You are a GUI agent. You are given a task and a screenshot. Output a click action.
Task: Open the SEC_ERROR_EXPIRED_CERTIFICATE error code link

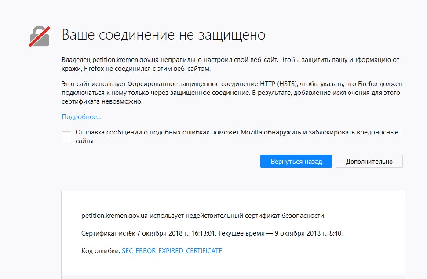(172, 251)
